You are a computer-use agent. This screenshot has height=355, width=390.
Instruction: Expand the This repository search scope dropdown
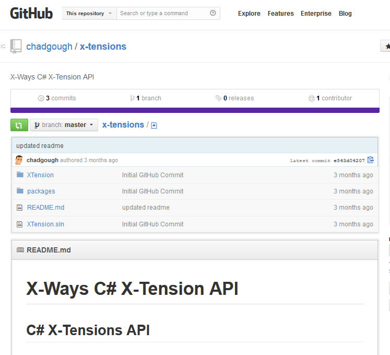click(x=89, y=13)
